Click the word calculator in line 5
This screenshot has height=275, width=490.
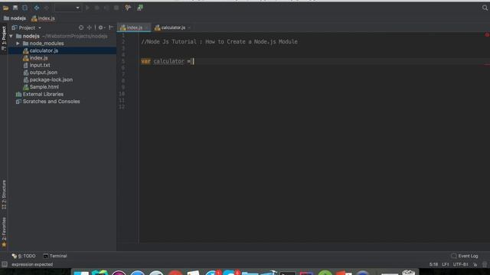tap(168, 61)
